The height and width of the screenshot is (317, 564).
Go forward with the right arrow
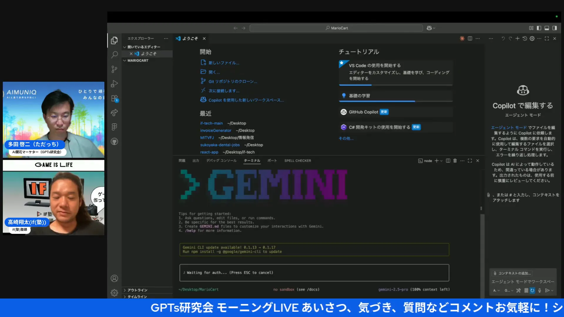click(x=244, y=28)
